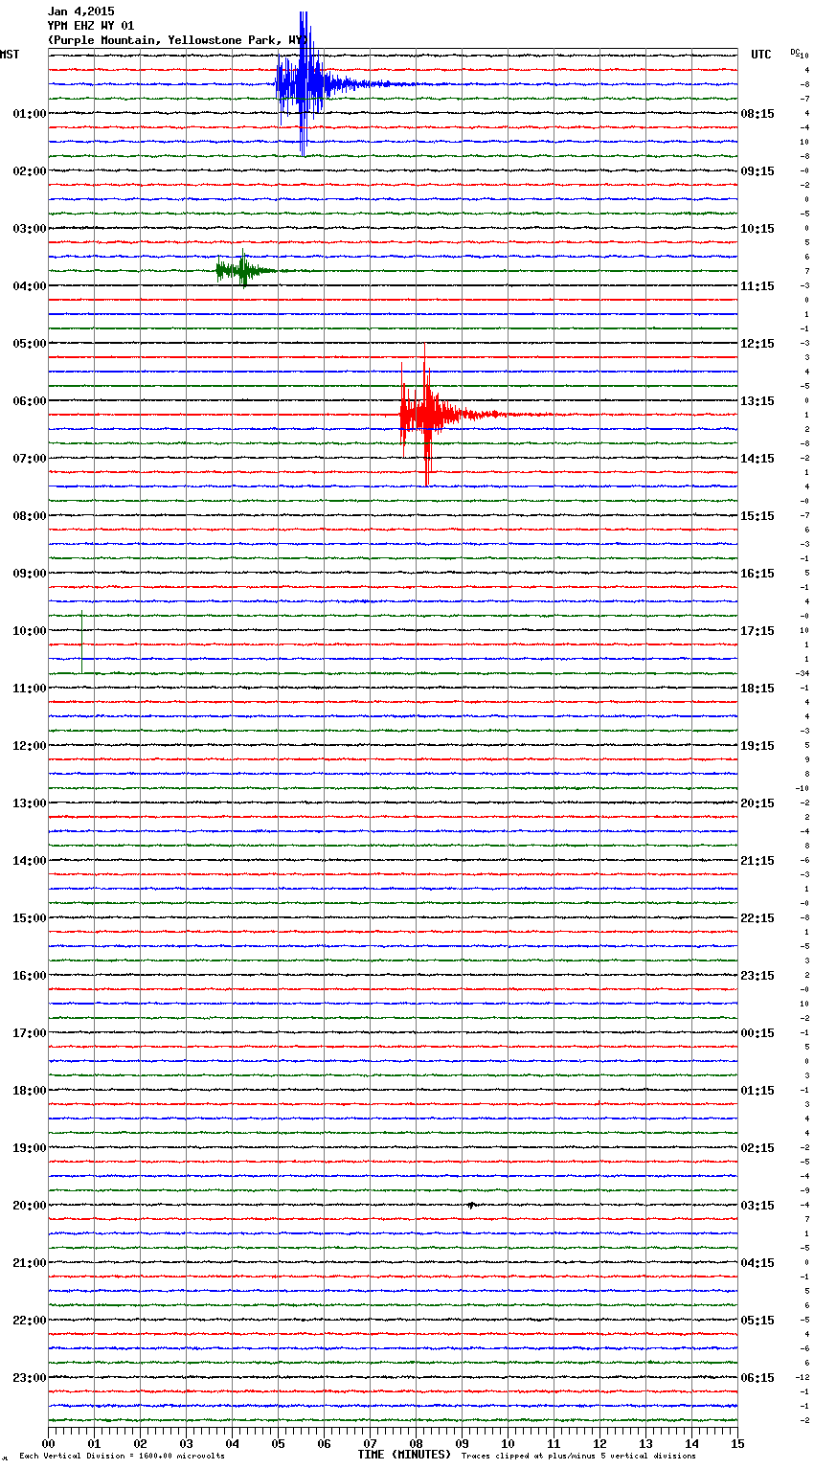
Task: Click the 11:15 UTC row label
Action: pos(757,285)
